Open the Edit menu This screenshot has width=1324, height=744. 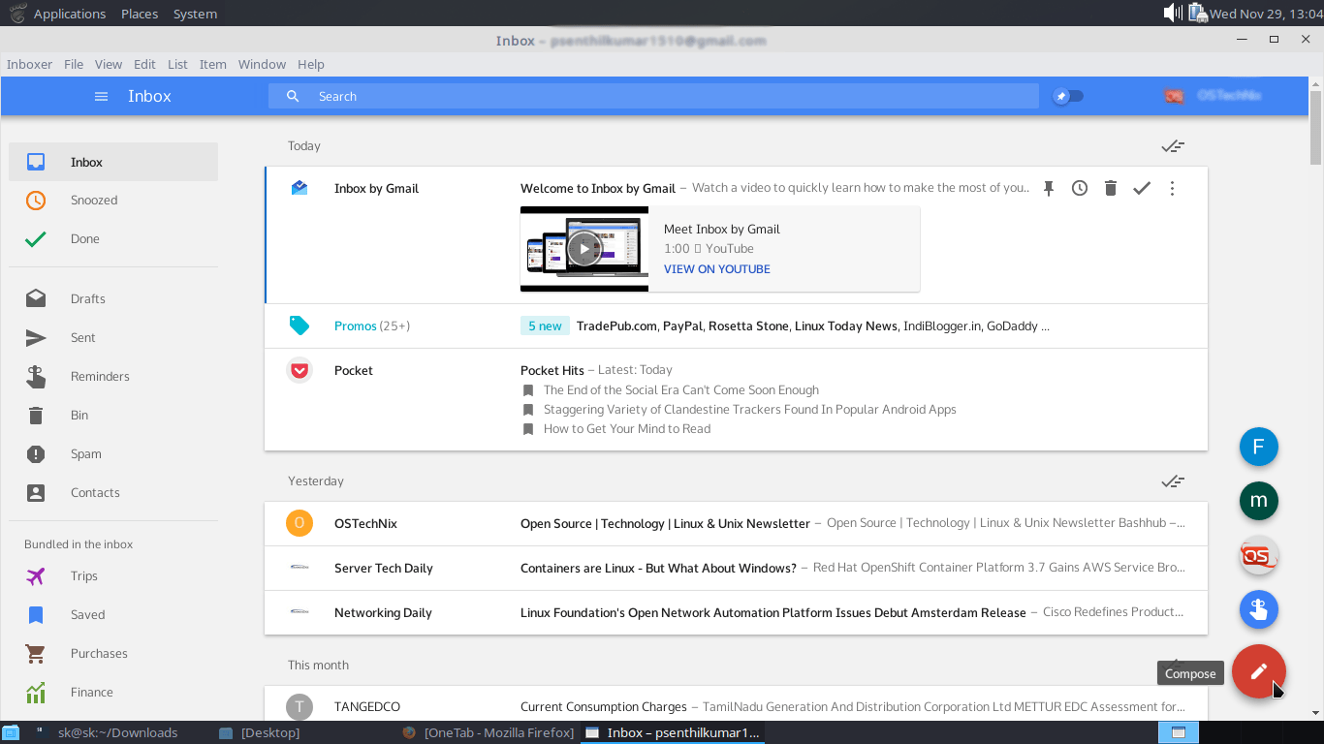144,64
